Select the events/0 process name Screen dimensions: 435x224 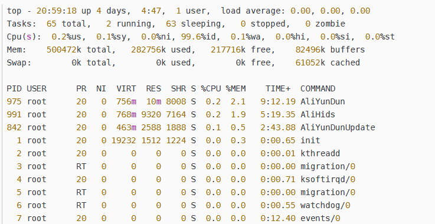(320, 219)
